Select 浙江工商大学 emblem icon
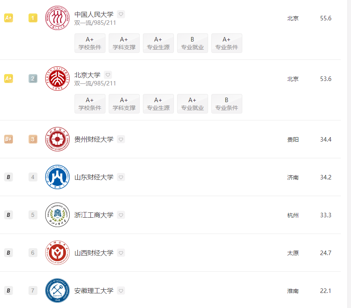This screenshot has height=308, width=351. (x=57, y=215)
